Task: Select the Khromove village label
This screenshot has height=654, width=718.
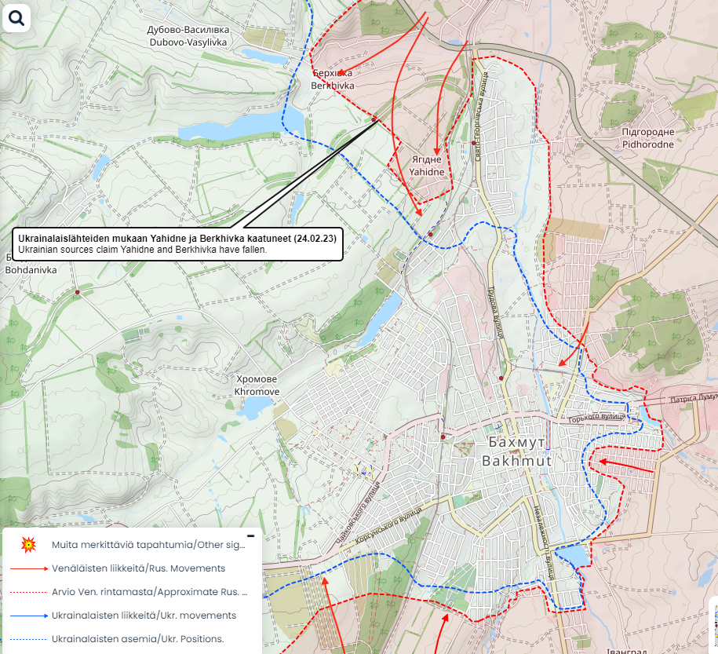Action: coord(256,385)
